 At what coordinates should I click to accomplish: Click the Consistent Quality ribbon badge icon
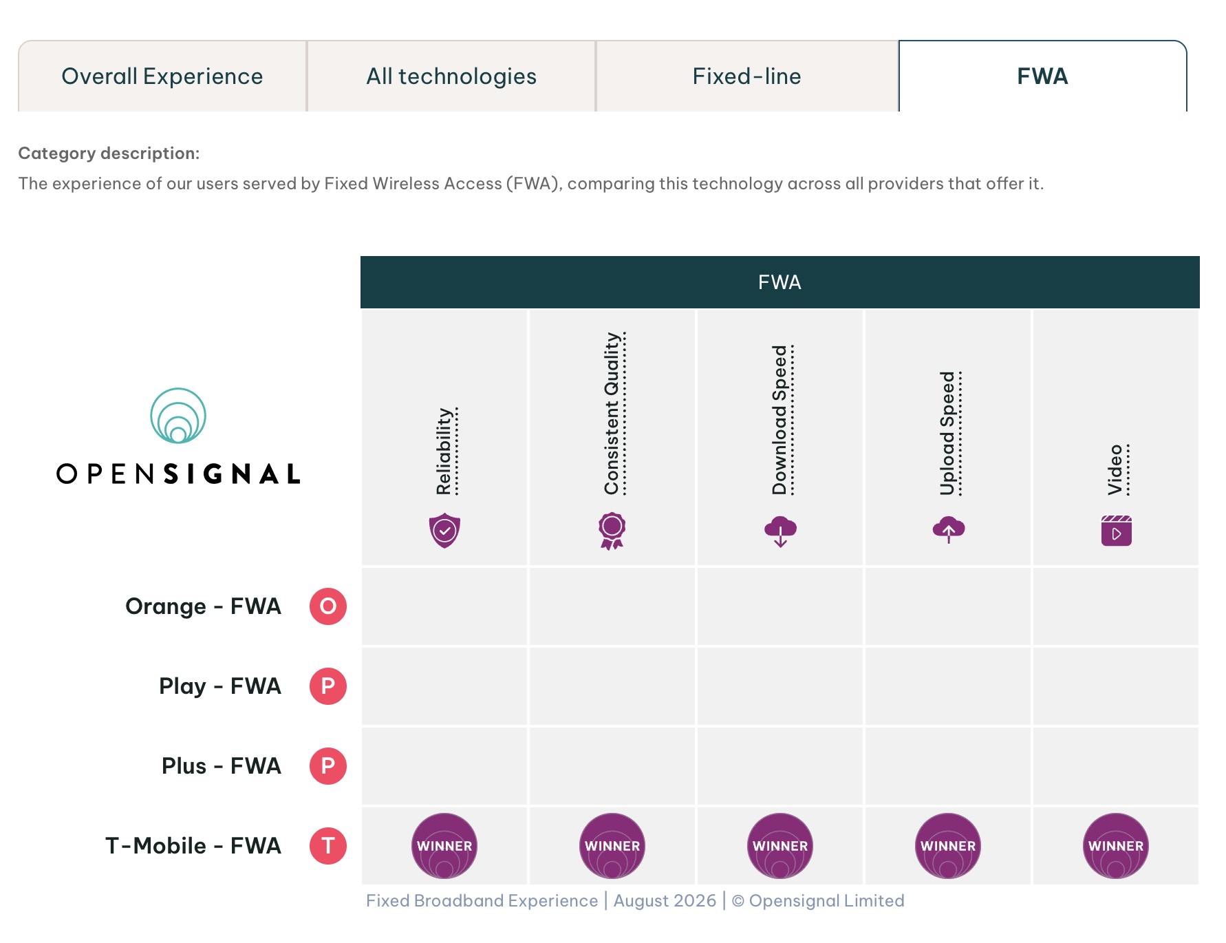click(x=612, y=531)
